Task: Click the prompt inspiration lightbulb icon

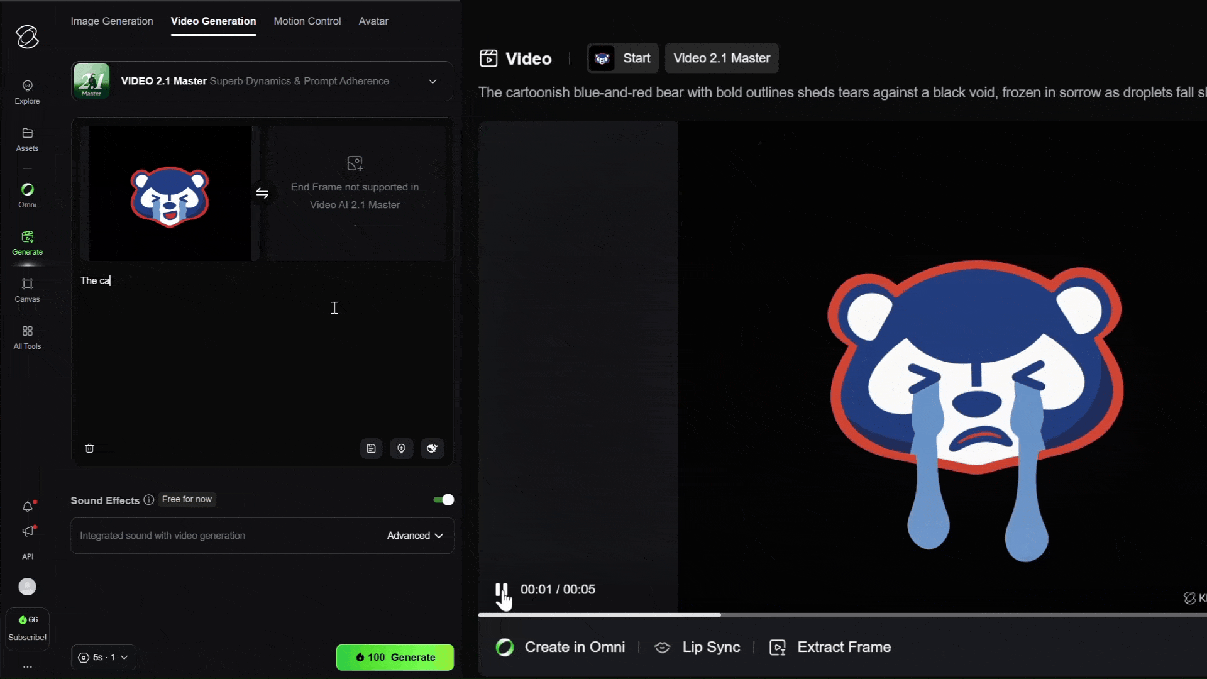Action: pyautogui.click(x=402, y=448)
